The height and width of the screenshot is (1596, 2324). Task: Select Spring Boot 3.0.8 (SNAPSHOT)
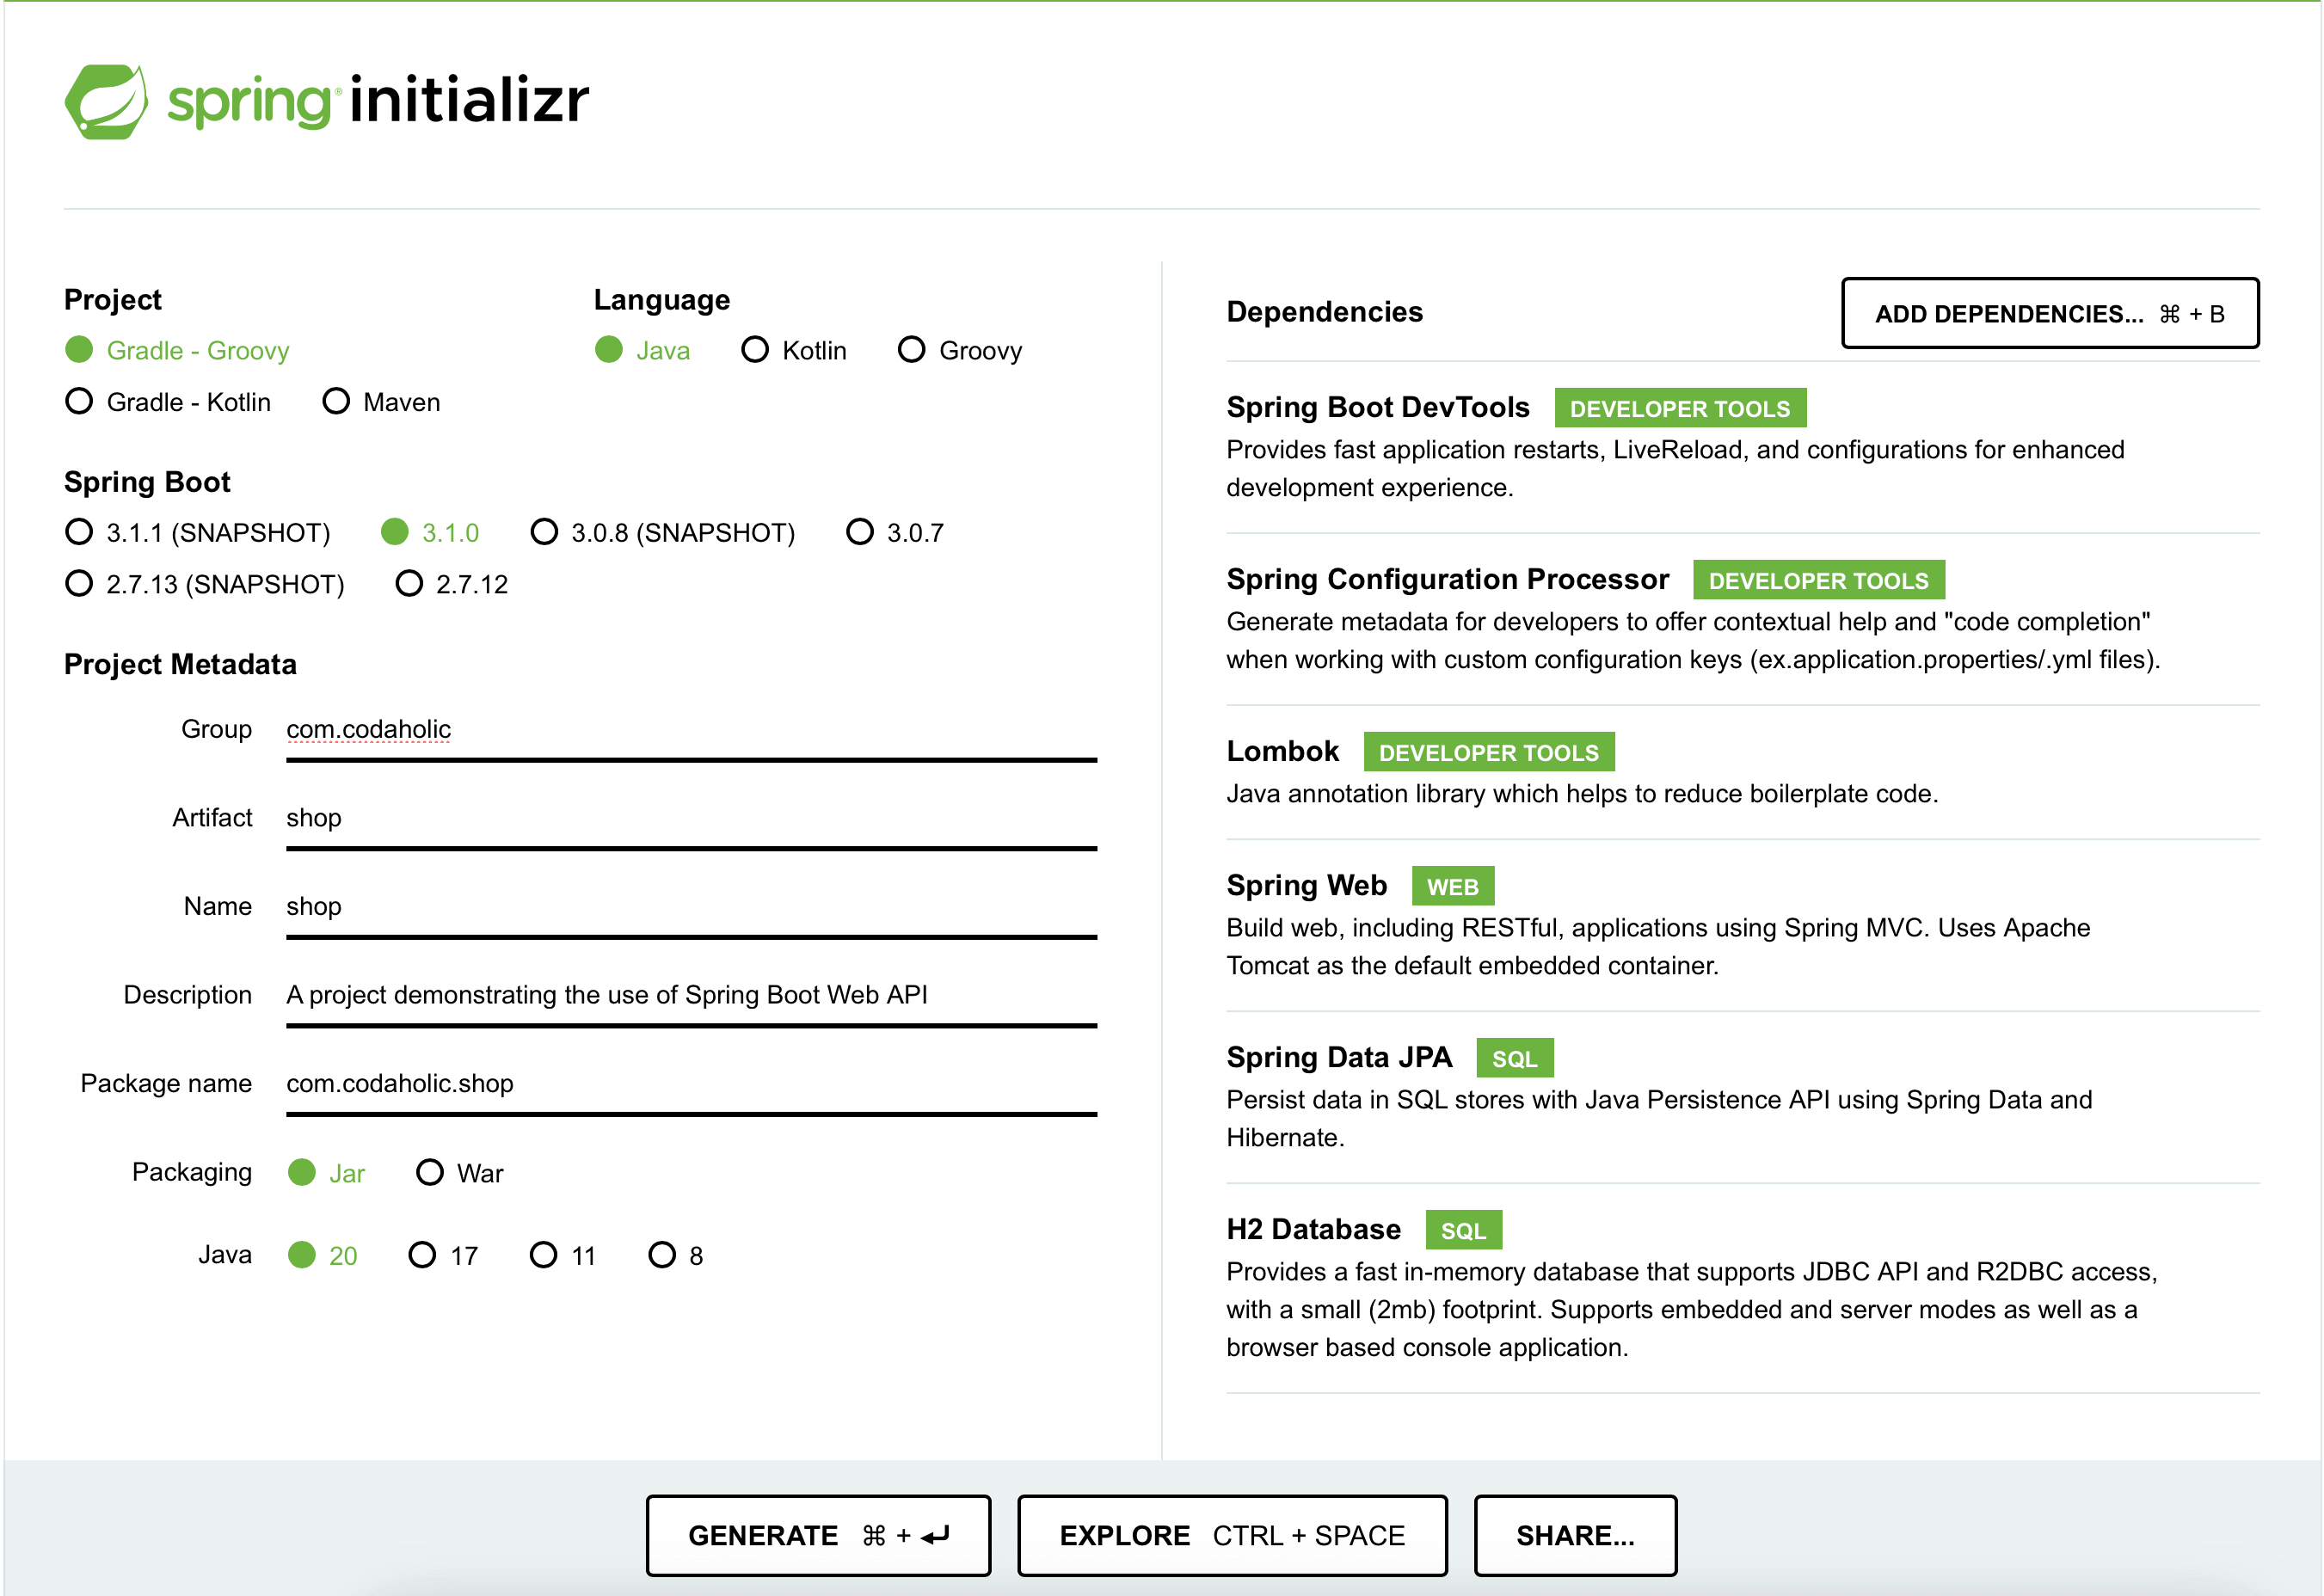click(663, 533)
